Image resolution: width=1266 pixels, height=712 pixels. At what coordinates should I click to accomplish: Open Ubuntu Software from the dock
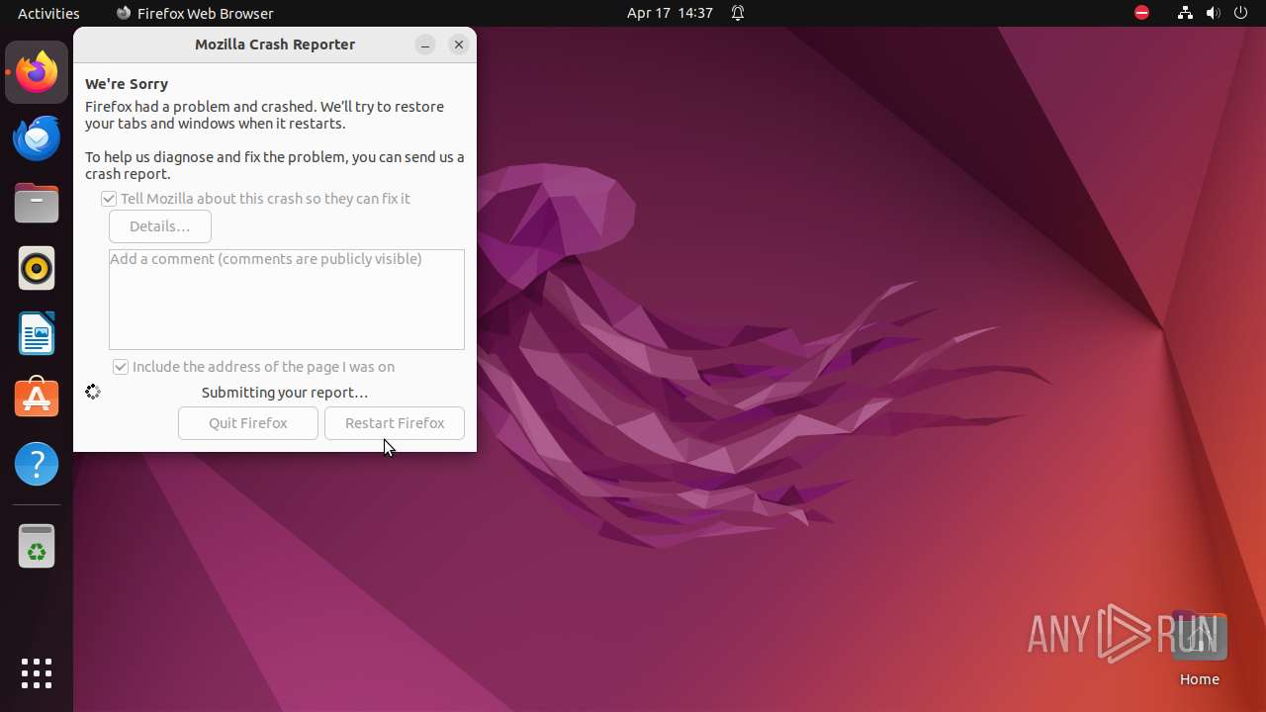tap(37, 399)
